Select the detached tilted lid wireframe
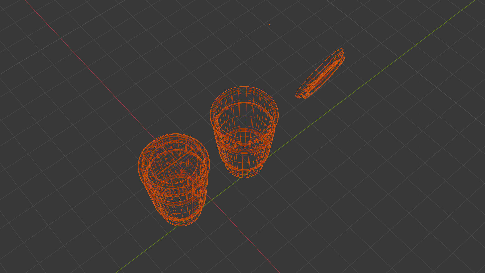Viewport: 485px width, 273px height. tap(320, 73)
